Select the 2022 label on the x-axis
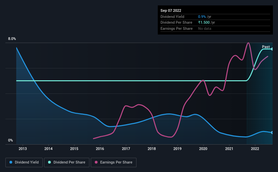The height and width of the screenshot is (172, 278). [x=255, y=149]
